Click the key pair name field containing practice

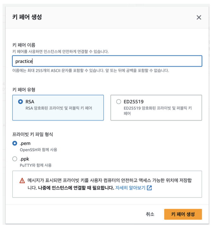coord(107,61)
